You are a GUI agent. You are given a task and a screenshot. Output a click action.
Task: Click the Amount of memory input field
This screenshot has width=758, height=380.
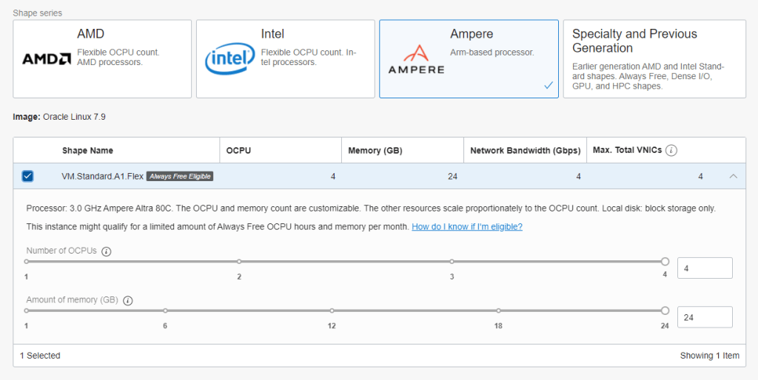point(704,317)
